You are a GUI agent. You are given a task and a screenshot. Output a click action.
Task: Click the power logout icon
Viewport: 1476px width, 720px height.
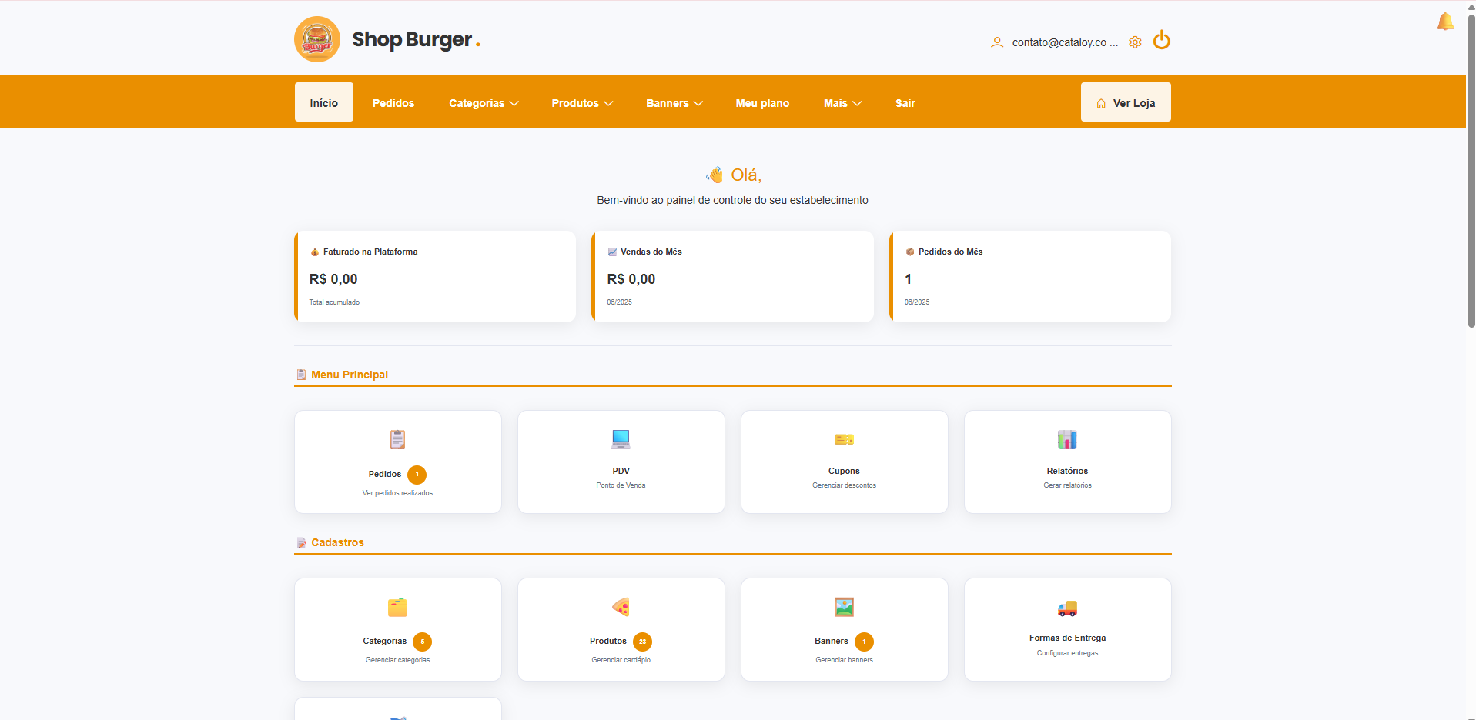(x=1162, y=40)
